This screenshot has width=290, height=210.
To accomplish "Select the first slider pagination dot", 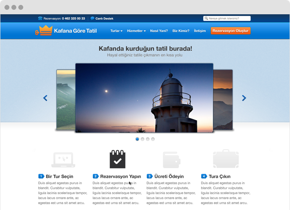I will click(137, 139).
